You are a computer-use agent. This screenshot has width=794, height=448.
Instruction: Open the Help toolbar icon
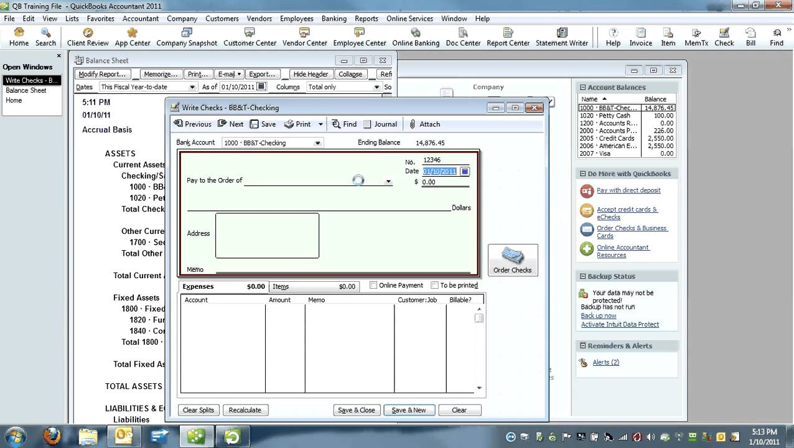pyautogui.click(x=613, y=37)
